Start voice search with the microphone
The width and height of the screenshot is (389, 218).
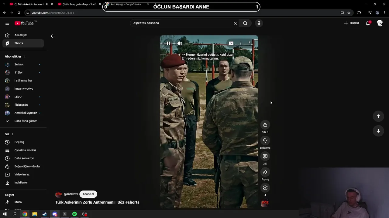coord(259,23)
